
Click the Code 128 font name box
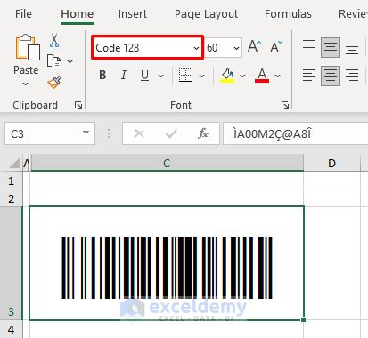click(x=147, y=47)
